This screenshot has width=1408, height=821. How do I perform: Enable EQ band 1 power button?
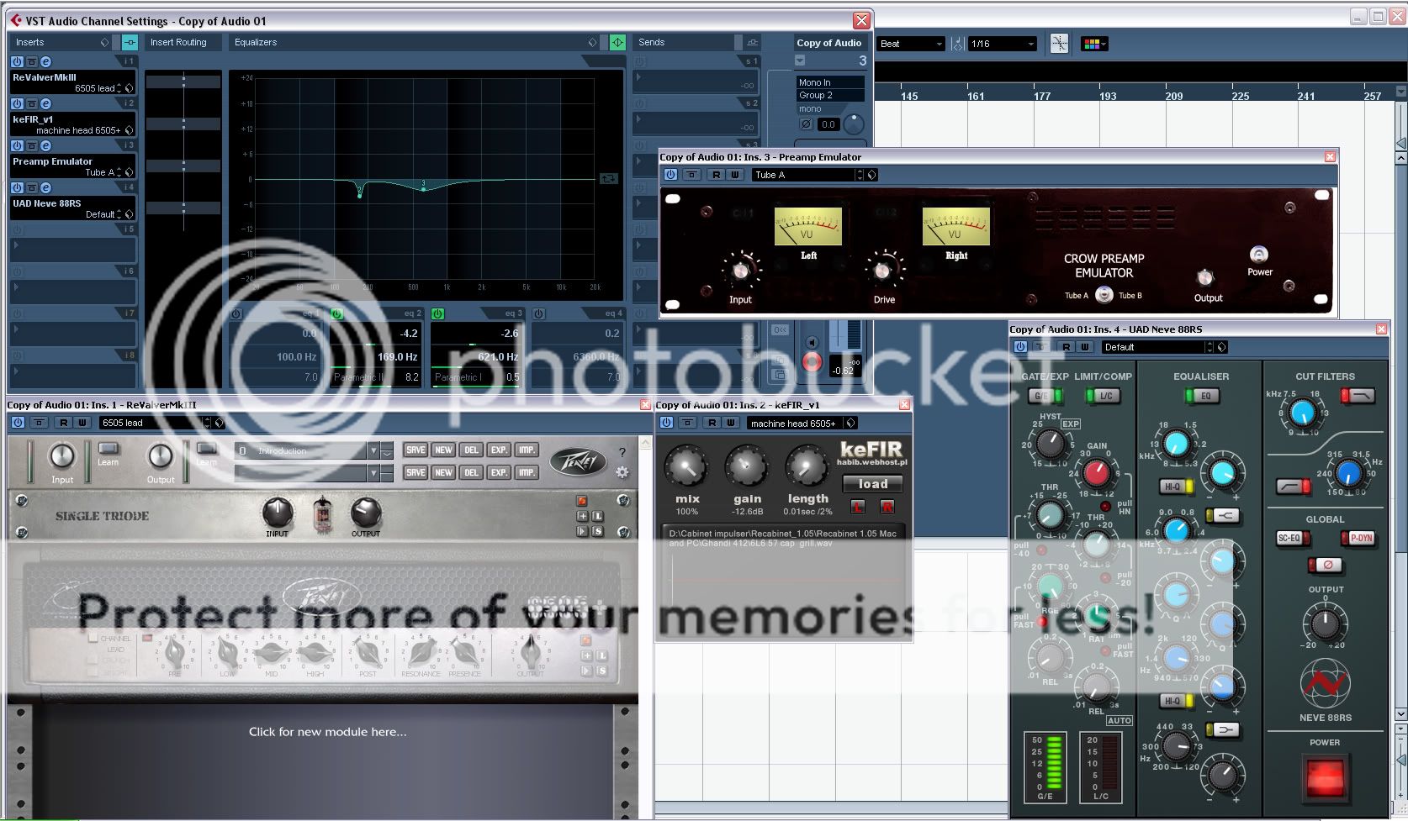(x=236, y=313)
